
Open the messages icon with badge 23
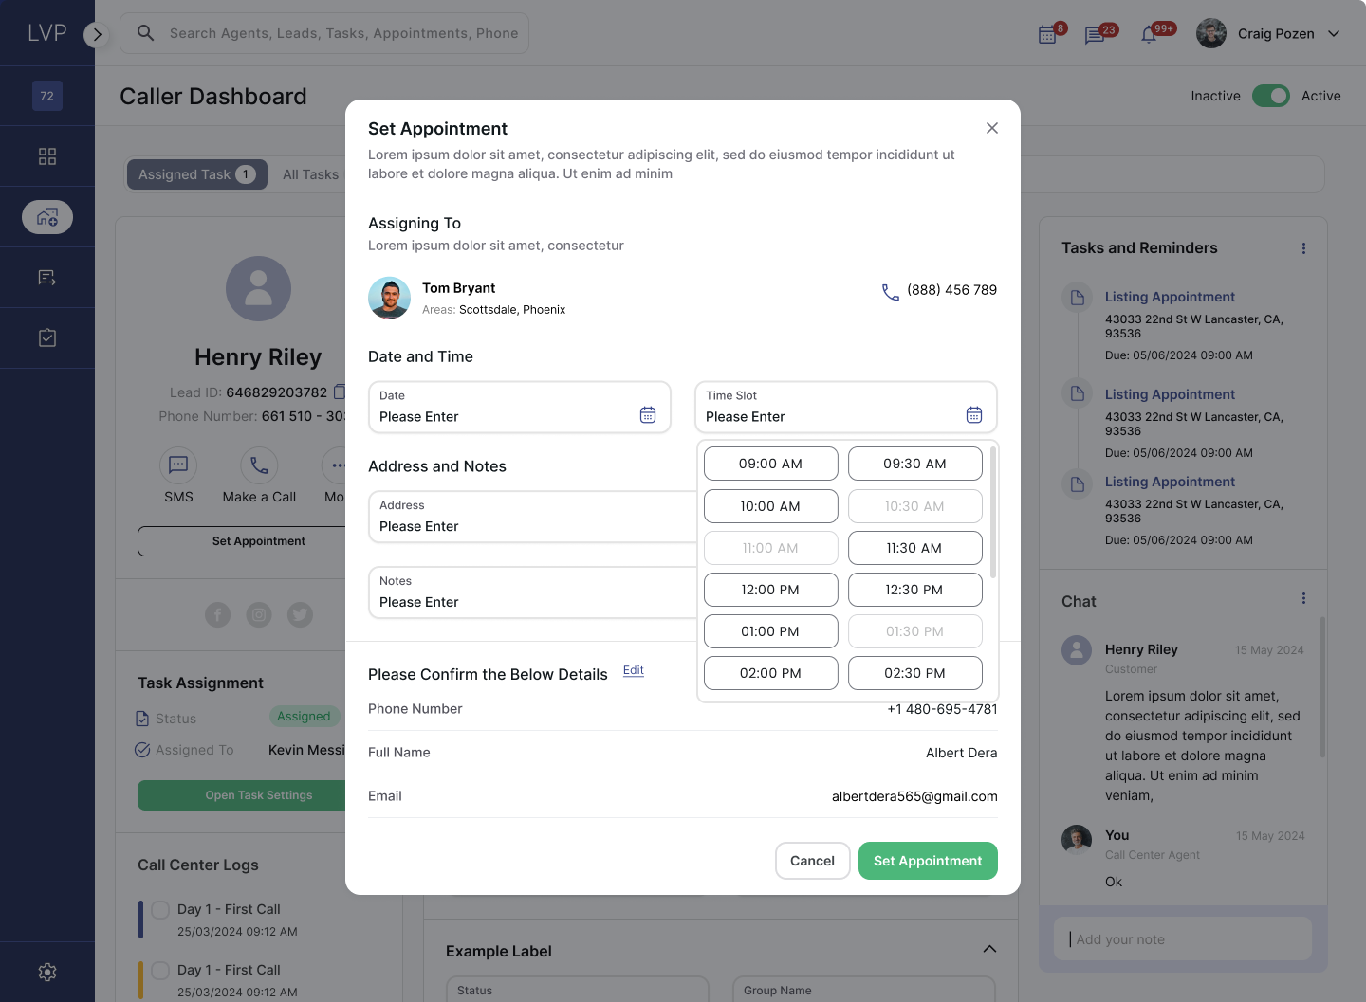[x=1095, y=35]
